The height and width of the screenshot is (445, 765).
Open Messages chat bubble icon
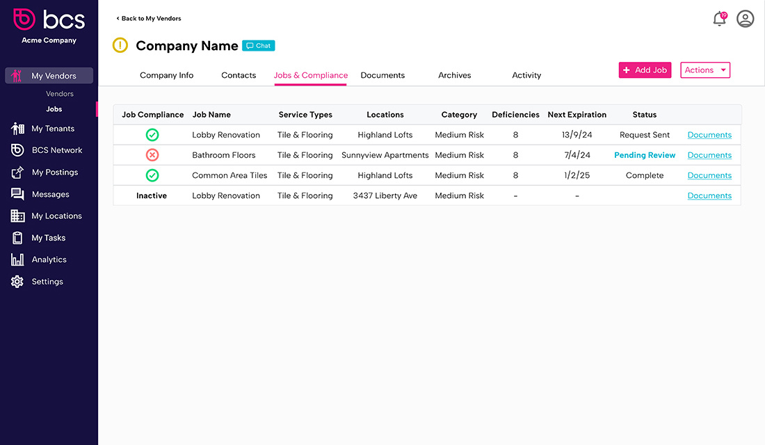point(17,195)
